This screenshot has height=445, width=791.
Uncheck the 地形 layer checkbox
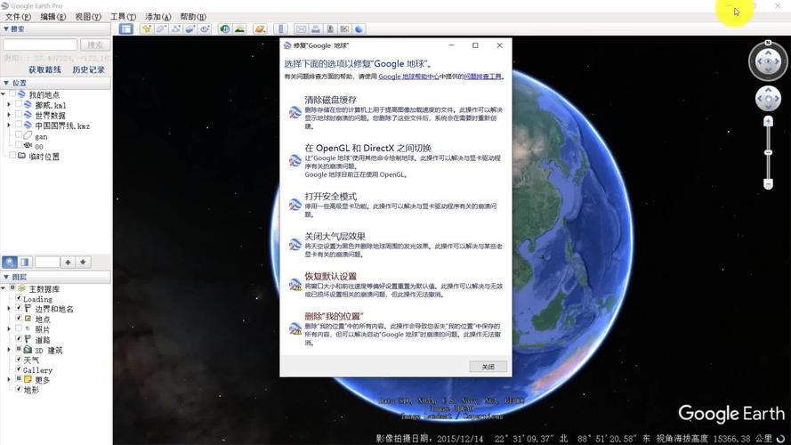pos(19,389)
